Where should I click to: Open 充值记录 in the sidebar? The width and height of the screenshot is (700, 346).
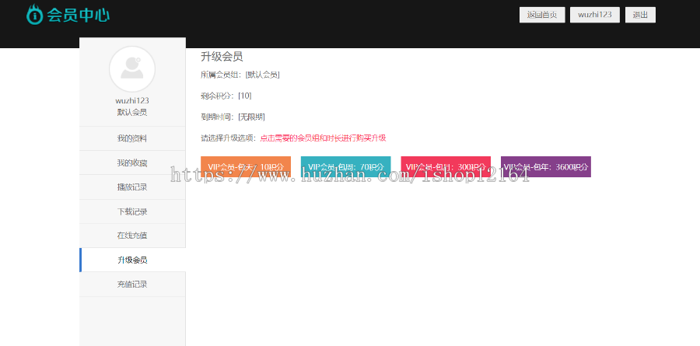(x=132, y=285)
